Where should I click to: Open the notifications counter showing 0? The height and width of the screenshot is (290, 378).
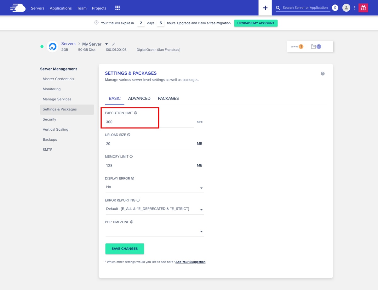point(335,8)
